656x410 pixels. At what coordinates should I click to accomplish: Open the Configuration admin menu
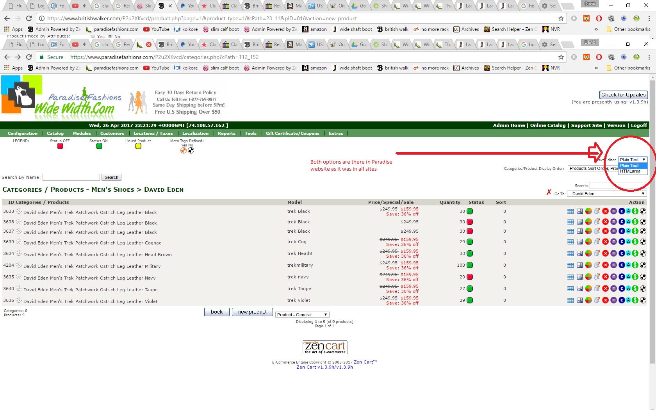tap(23, 133)
